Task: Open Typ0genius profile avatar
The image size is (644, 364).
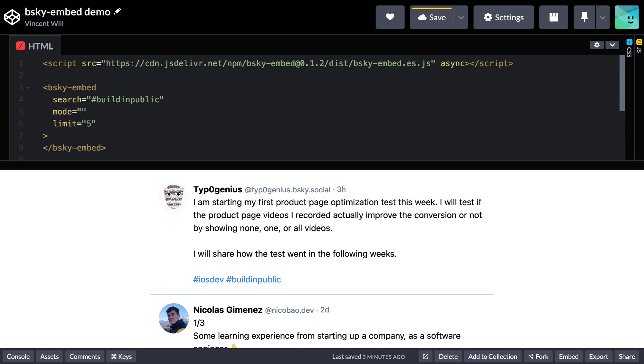Action: pos(174,197)
